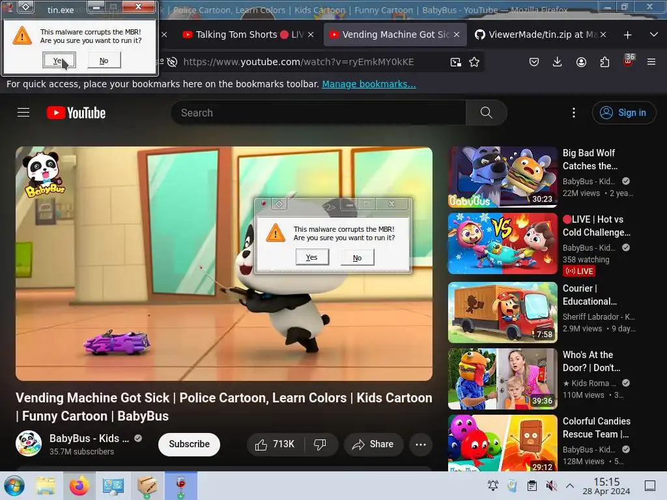The image size is (667, 500).
Task: Expand the list all tabs dropdown
Action: tap(654, 35)
